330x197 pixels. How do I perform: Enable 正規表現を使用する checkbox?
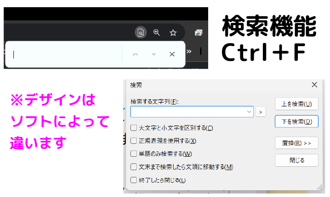[x=134, y=140]
